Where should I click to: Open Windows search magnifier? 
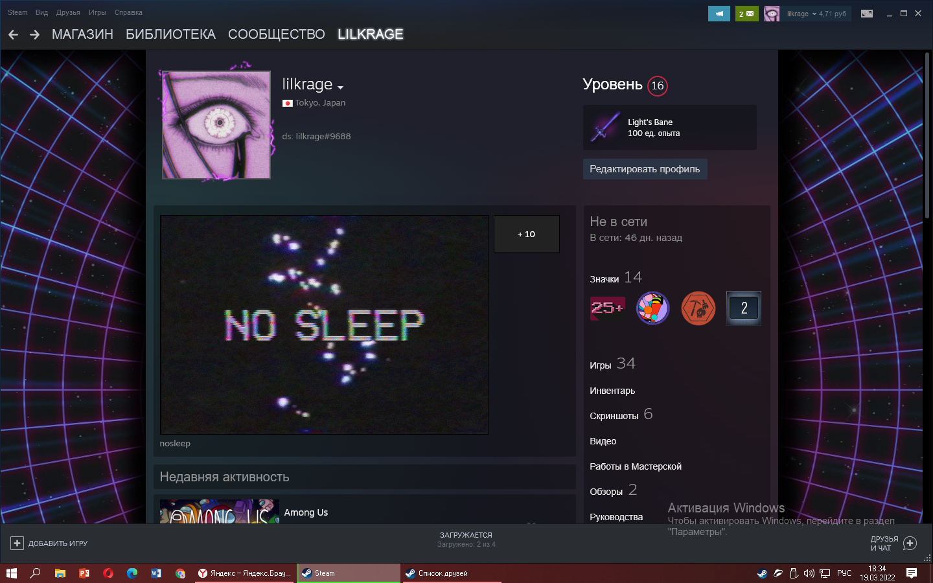click(x=36, y=573)
